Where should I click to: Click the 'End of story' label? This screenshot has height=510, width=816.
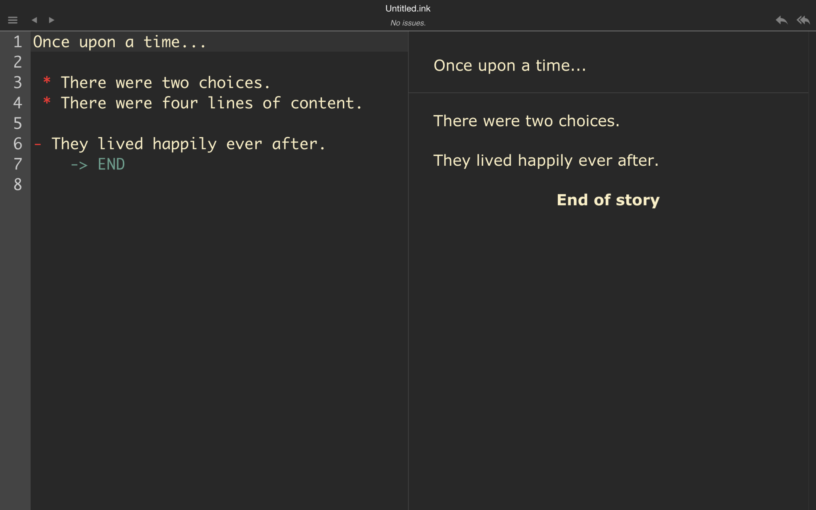pyautogui.click(x=608, y=199)
